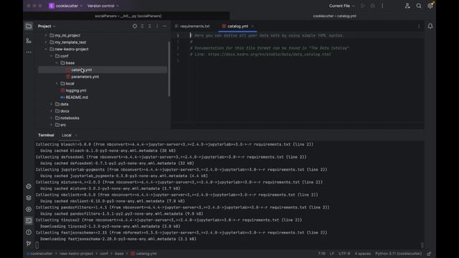Expand src folder
The width and height of the screenshot is (459, 258).
(51, 125)
